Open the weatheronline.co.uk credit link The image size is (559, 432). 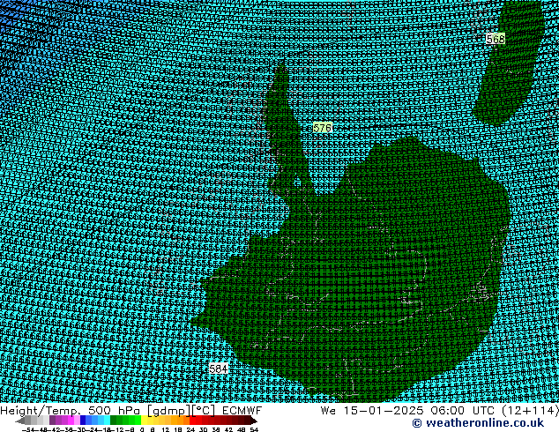click(478, 423)
